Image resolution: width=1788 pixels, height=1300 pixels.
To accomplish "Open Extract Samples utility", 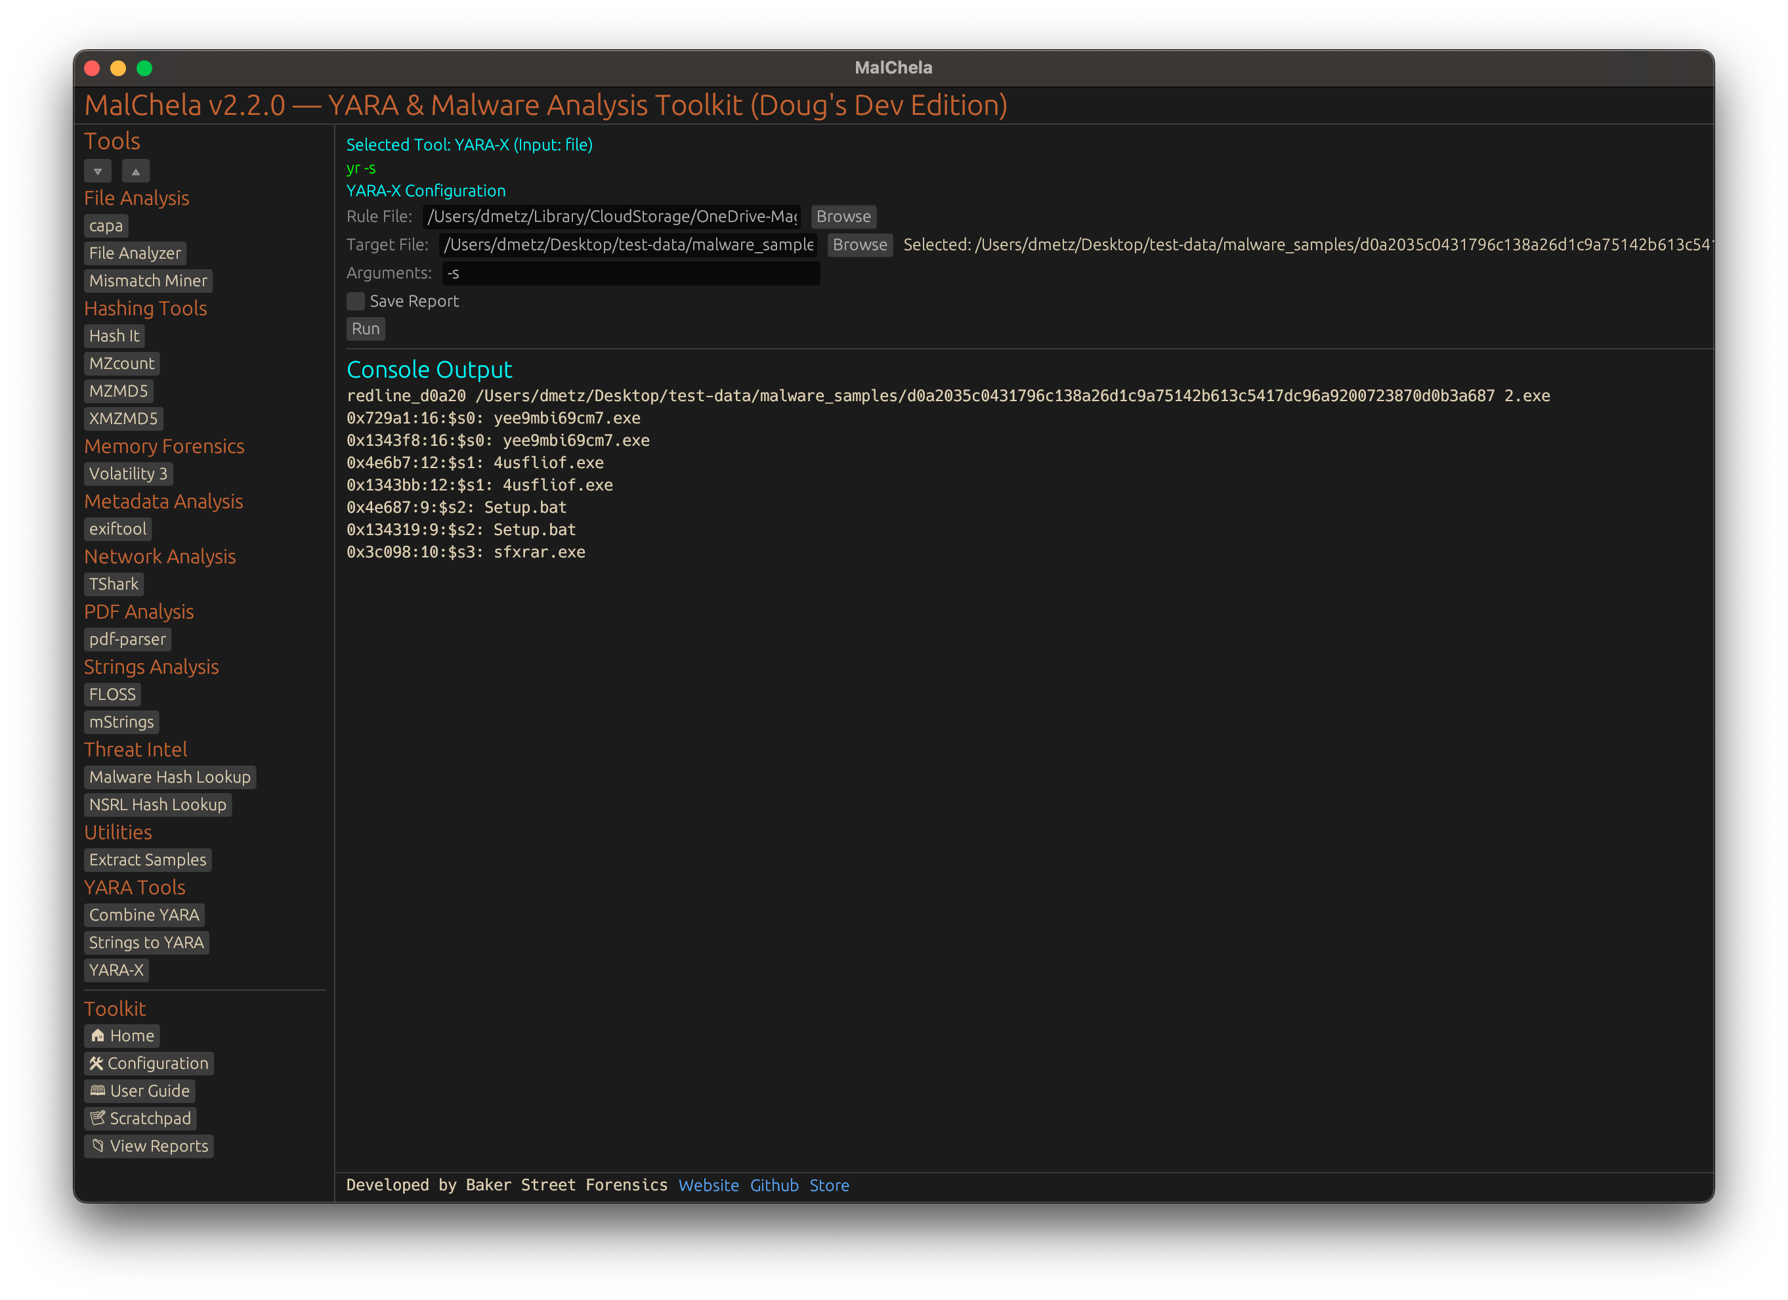I will tap(148, 861).
